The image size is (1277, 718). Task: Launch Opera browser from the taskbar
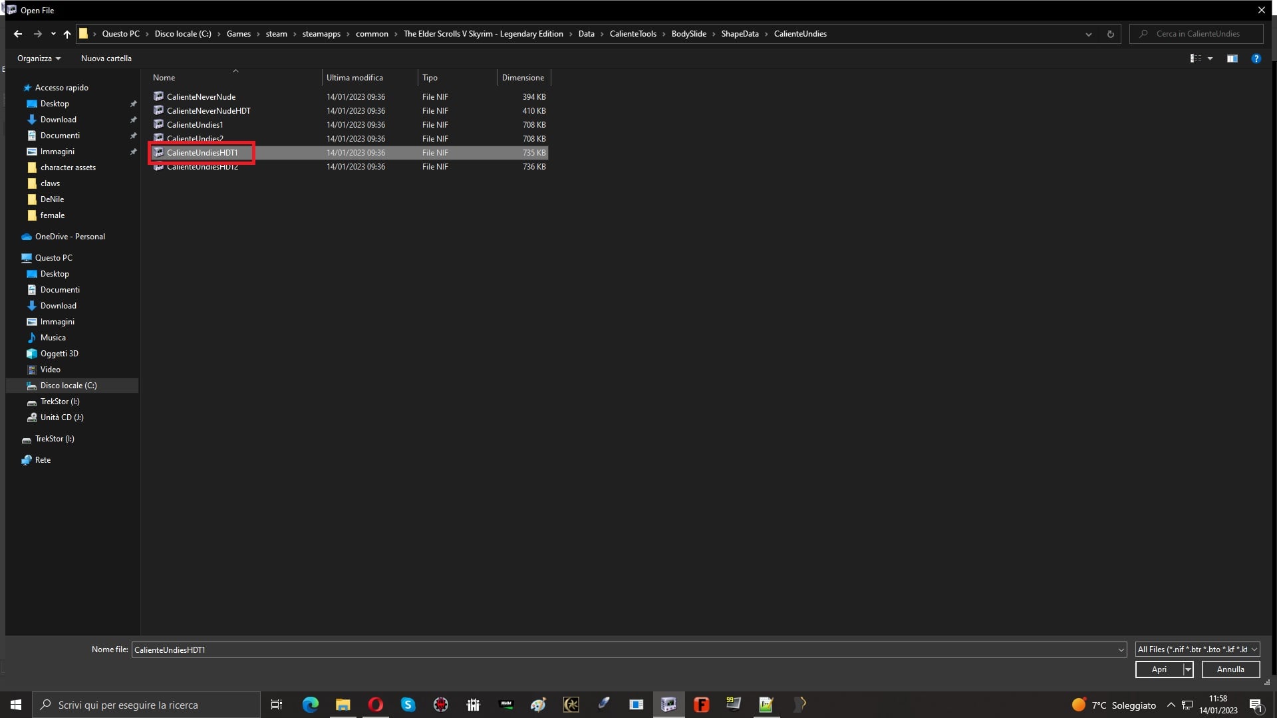coord(375,705)
